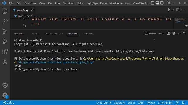Open the terminal launch profile dropdown chevron
188x105 pixels.
[x=163, y=34]
